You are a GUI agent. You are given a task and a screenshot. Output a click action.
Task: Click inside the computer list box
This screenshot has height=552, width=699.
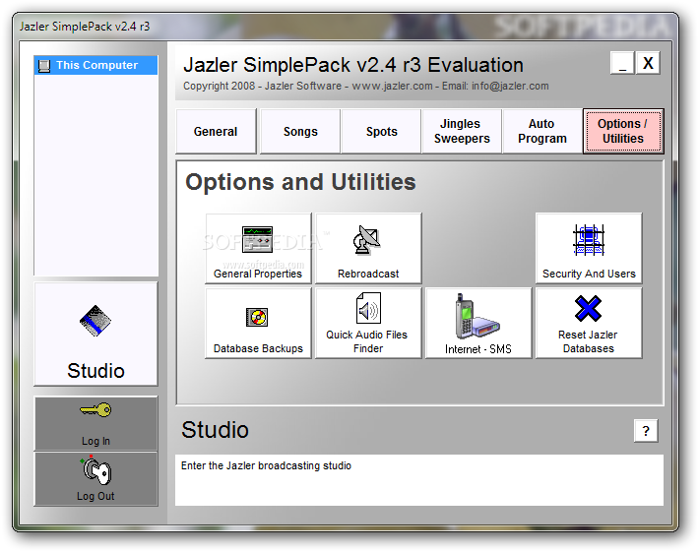(95, 165)
